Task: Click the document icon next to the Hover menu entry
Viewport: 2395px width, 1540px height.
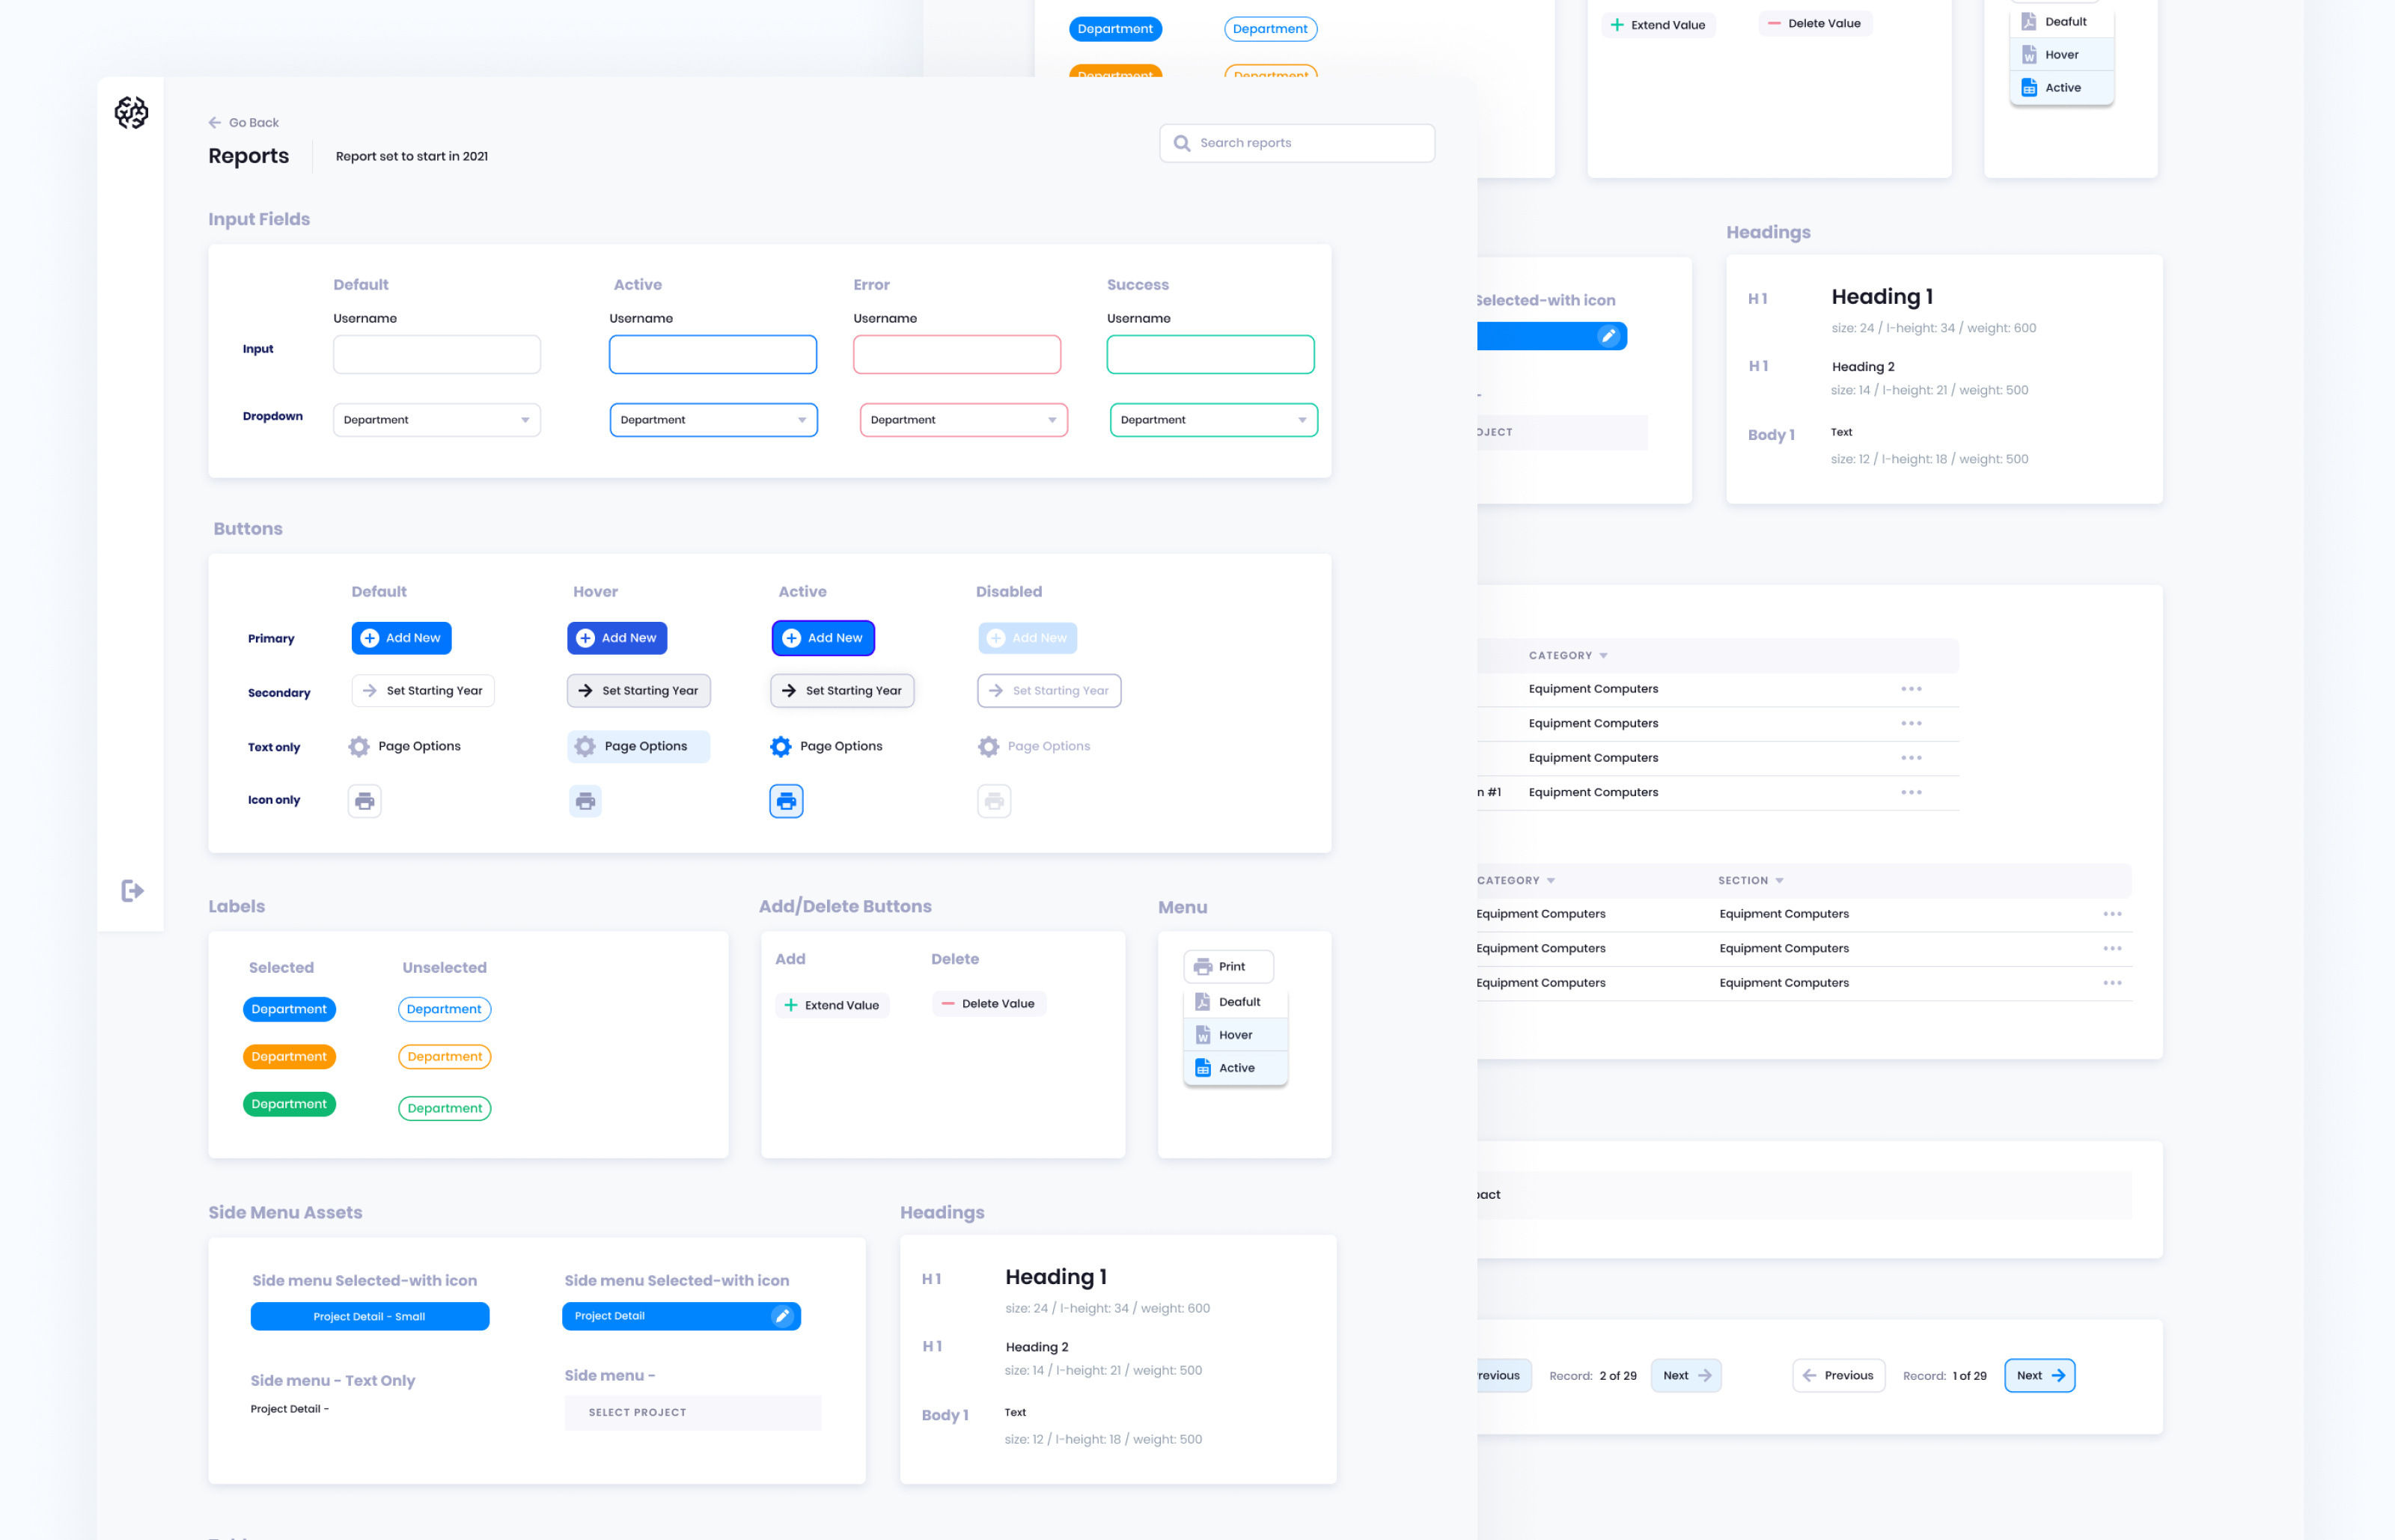Action: click(1202, 1034)
